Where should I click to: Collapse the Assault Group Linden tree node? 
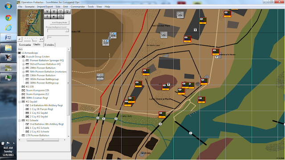(x=20, y=57)
